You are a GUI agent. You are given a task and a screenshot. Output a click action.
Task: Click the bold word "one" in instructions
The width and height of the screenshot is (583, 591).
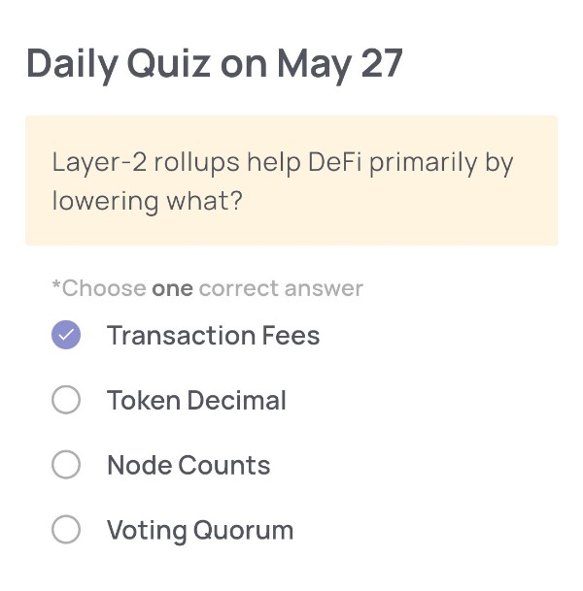point(172,289)
